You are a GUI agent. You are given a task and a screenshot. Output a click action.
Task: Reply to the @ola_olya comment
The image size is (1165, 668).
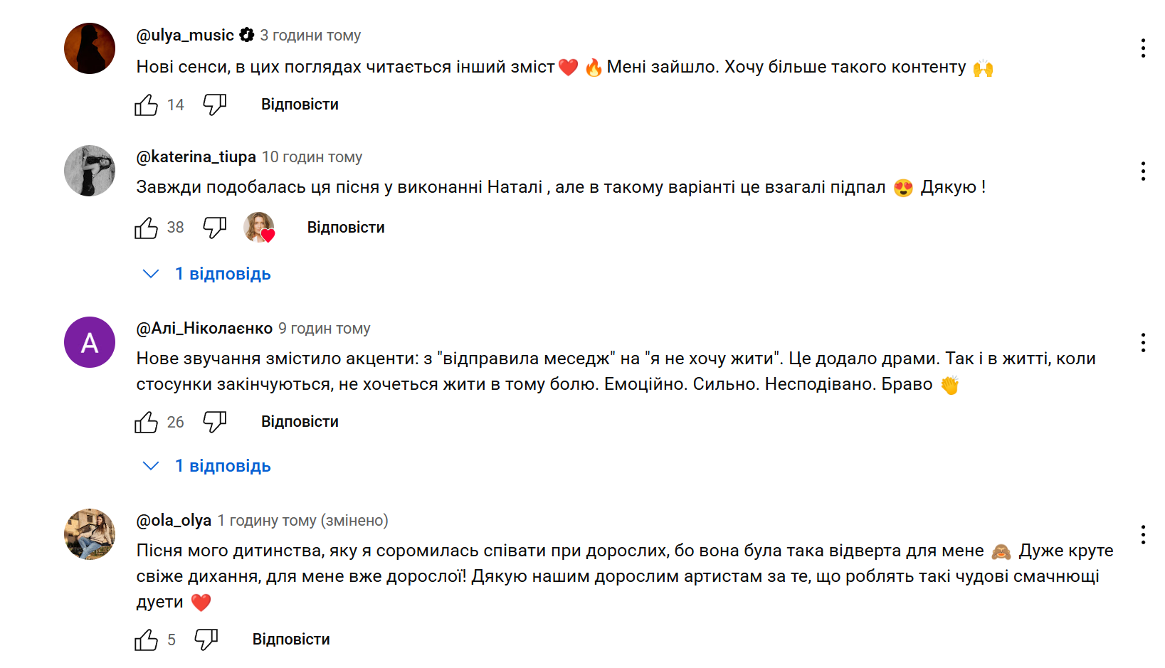pos(291,640)
